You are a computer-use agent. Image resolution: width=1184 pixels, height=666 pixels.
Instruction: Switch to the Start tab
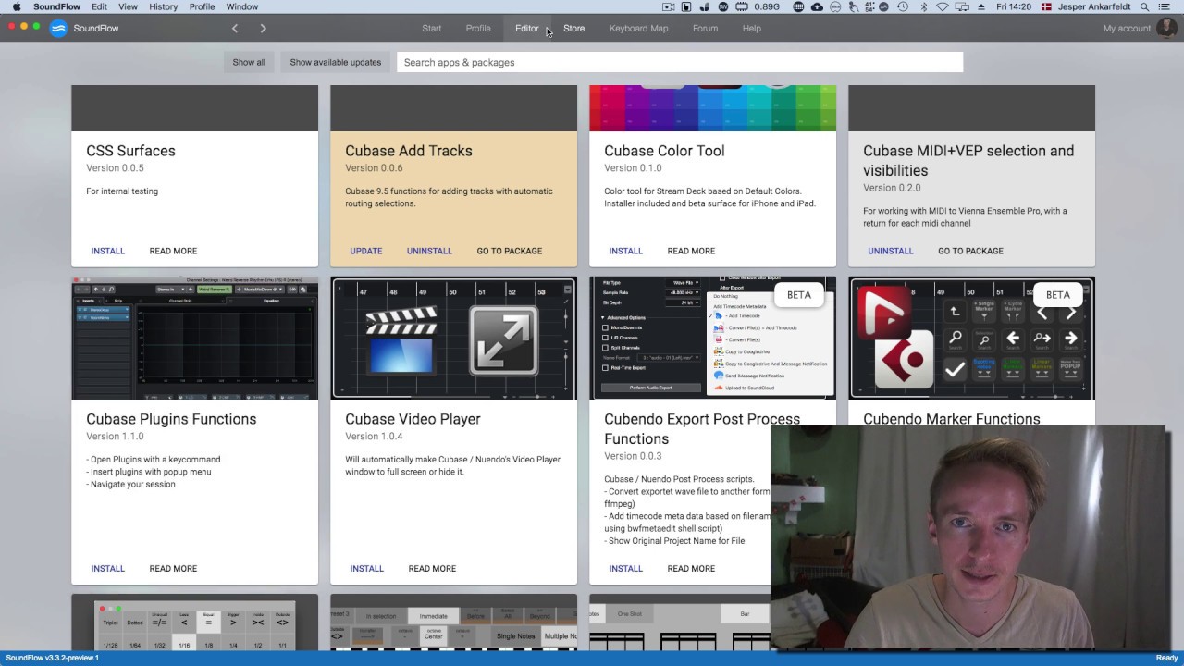(x=432, y=29)
